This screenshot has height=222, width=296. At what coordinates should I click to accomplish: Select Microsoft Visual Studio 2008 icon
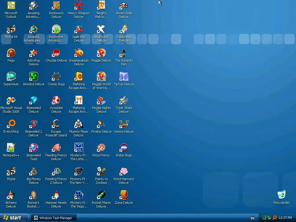(11, 100)
